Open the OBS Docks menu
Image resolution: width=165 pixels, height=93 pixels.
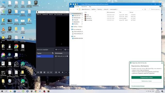58,14
